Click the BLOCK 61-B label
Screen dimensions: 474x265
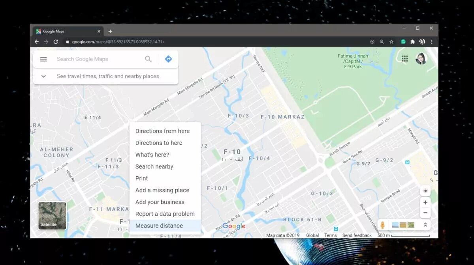[303, 220]
